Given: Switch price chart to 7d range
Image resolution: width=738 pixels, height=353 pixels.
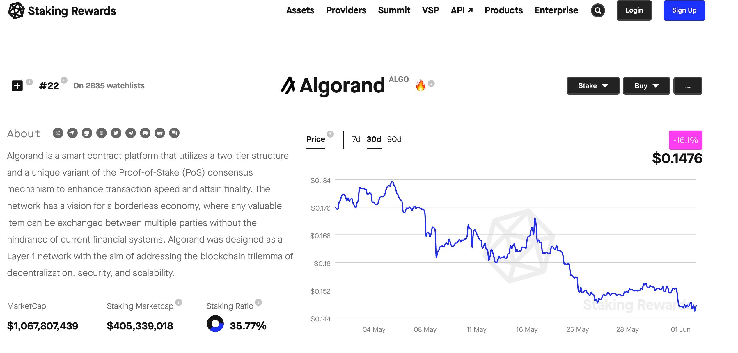Looking at the screenshot, I should pyautogui.click(x=356, y=139).
